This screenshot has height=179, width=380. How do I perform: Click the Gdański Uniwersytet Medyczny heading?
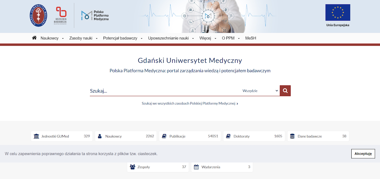190,60
